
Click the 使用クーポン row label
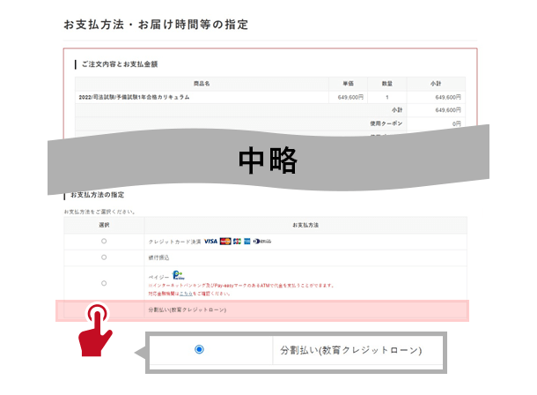384,124
